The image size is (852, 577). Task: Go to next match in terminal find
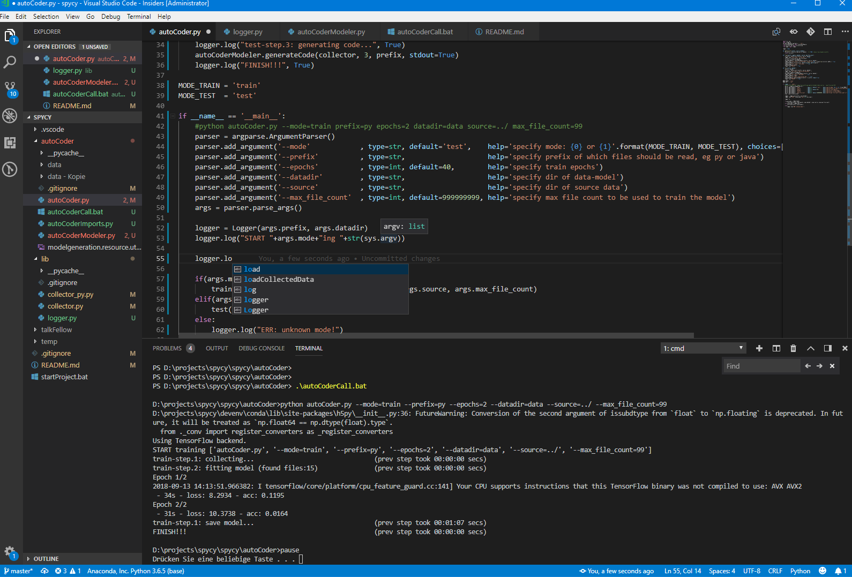click(819, 366)
